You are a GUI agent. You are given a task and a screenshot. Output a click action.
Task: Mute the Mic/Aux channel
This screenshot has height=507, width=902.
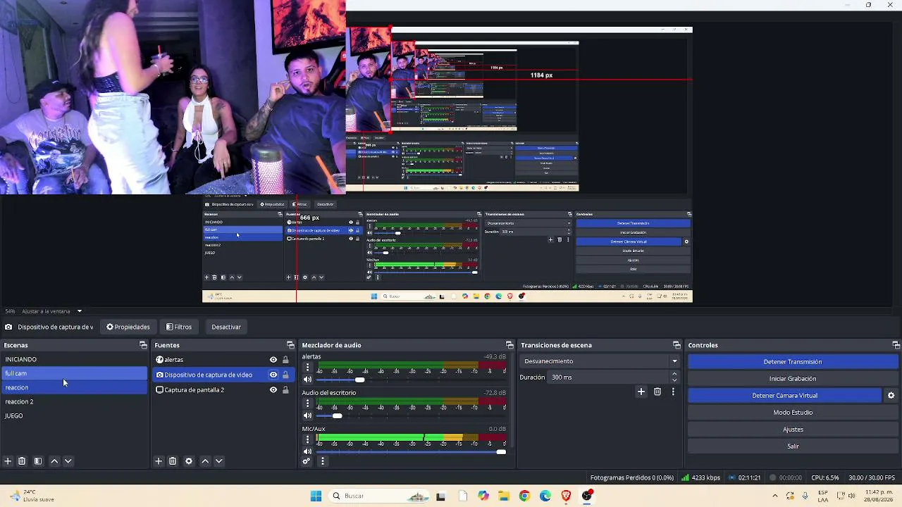coord(307,452)
